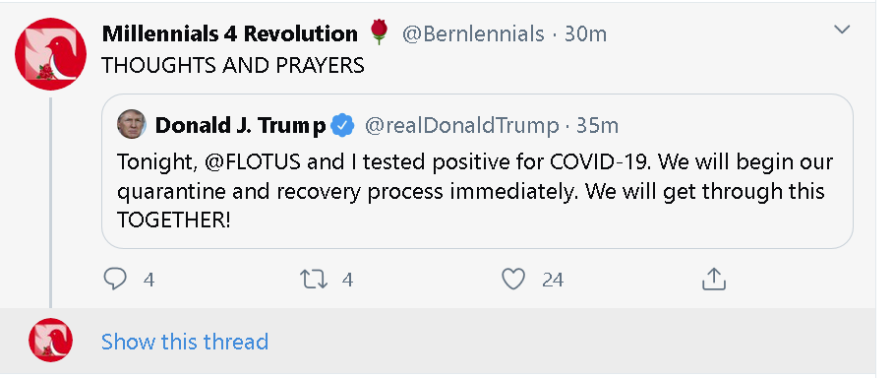Click the THOUGHTS AND PRAYERS tweet text
Image resolution: width=894 pixels, height=378 pixels.
[x=233, y=66]
